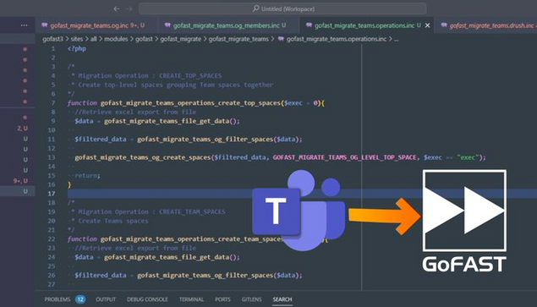Open the PROBLEMS panel tab
The width and height of the screenshot is (537, 307).
tap(58, 299)
